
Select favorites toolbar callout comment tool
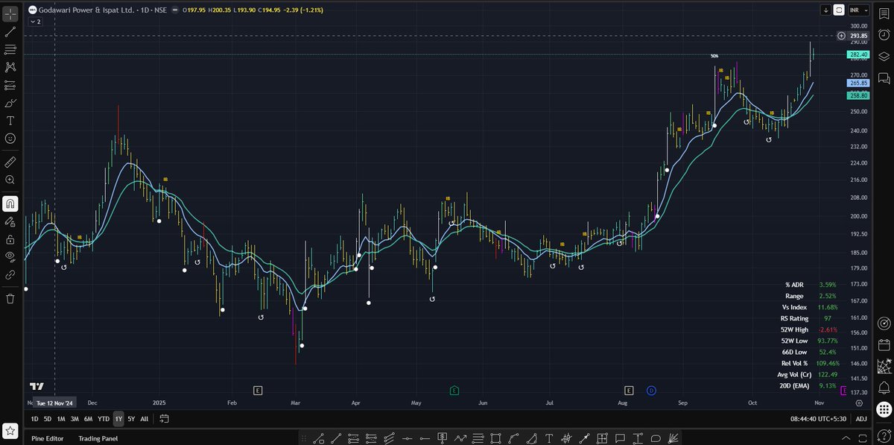coord(620,438)
